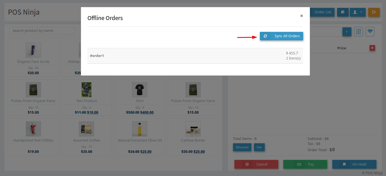
Task: Put the order On Hold
Action: click(354, 164)
